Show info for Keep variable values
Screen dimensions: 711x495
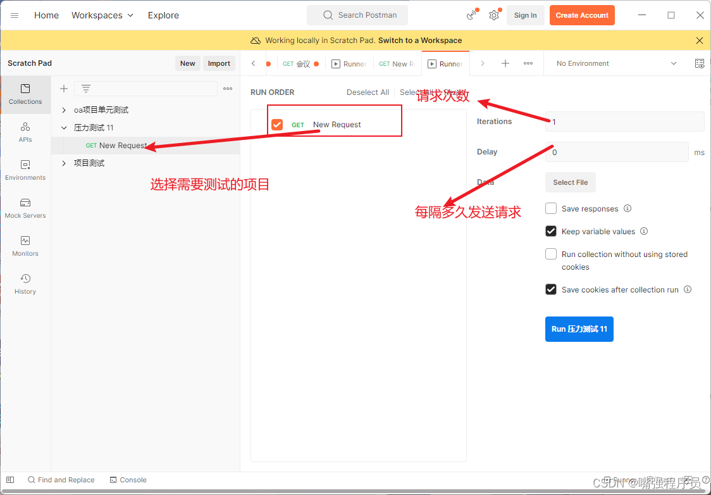coord(644,231)
